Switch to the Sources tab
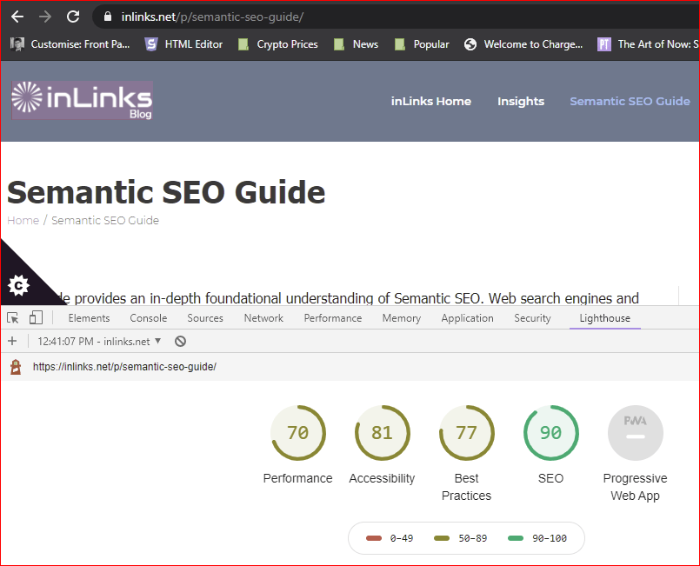 (x=205, y=318)
